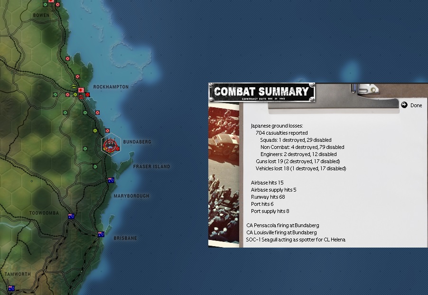Click the photo strip on Combat Summary's left
This screenshot has height=295, width=428.
[223, 175]
